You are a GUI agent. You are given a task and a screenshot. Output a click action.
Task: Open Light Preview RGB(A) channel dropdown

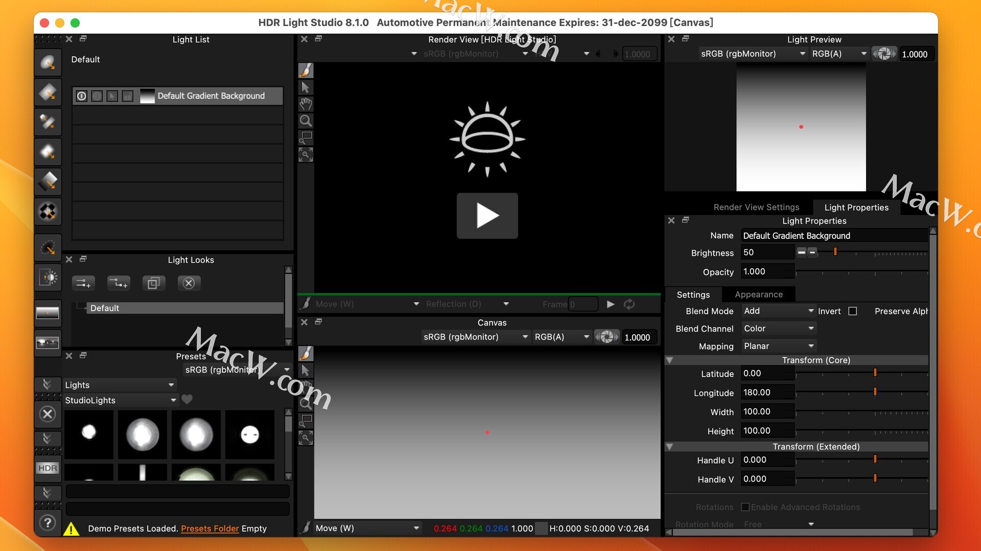[x=839, y=54]
